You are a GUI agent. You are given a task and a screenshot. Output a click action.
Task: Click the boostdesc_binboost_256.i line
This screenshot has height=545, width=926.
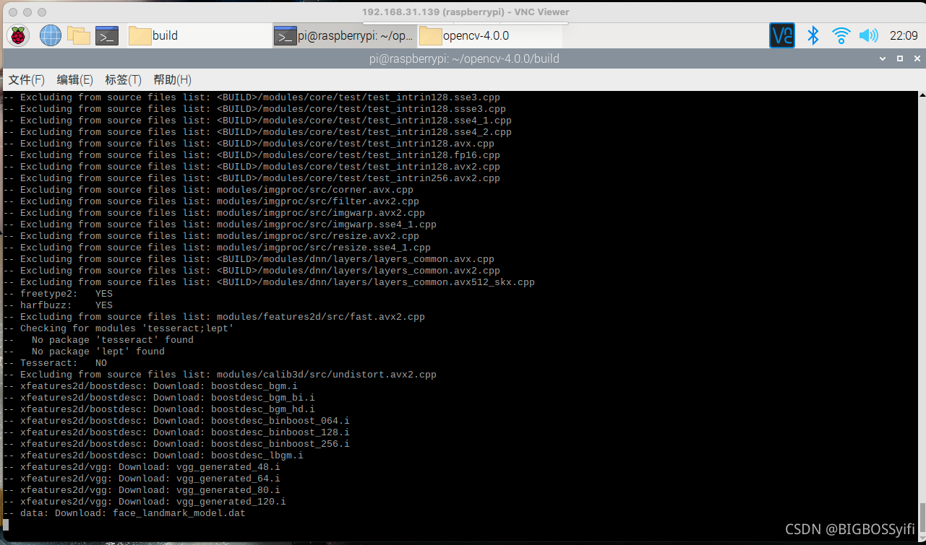(176, 444)
